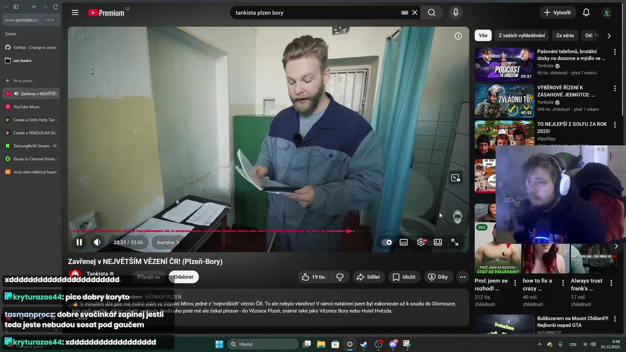Click taskbar Hledat search box
Viewport: 626px width, 352px height.
click(264, 344)
